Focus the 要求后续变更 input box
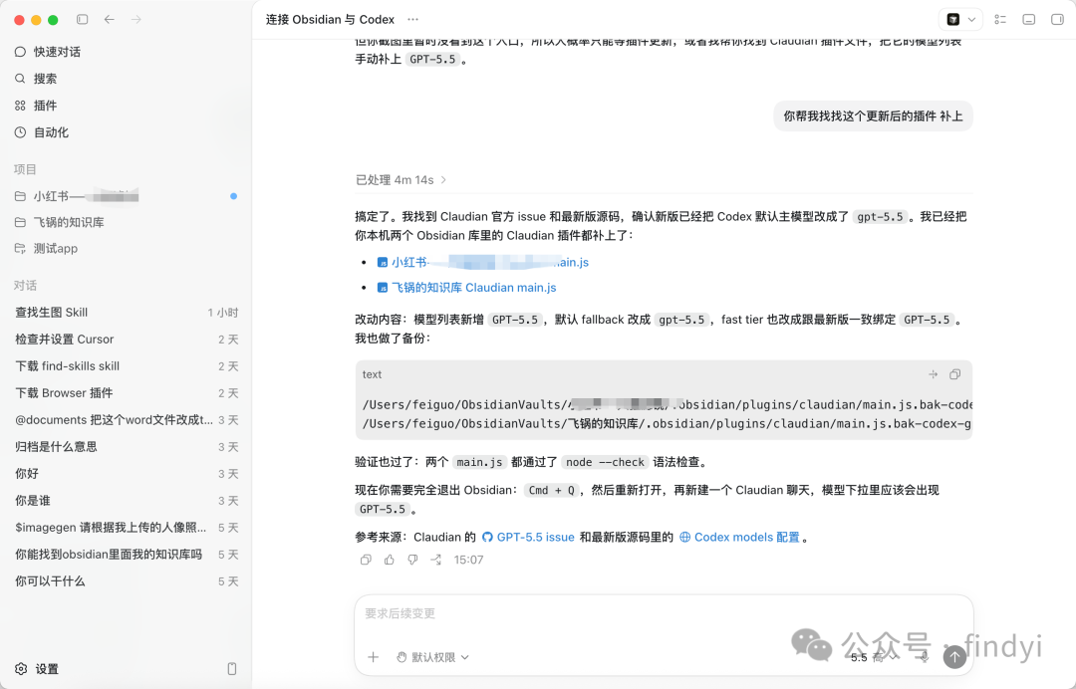The width and height of the screenshot is (1076, 689). coord(664,613)
